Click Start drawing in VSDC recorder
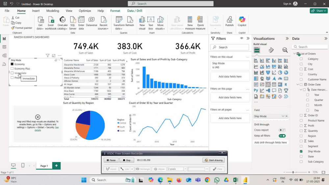This screenshot has width=329, height=185. (214, 160)
